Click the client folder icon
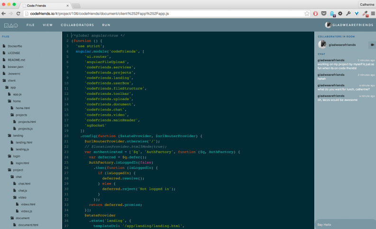Viewport: 376px width, 229px height. pyautogui.click(x=4, y=80)
